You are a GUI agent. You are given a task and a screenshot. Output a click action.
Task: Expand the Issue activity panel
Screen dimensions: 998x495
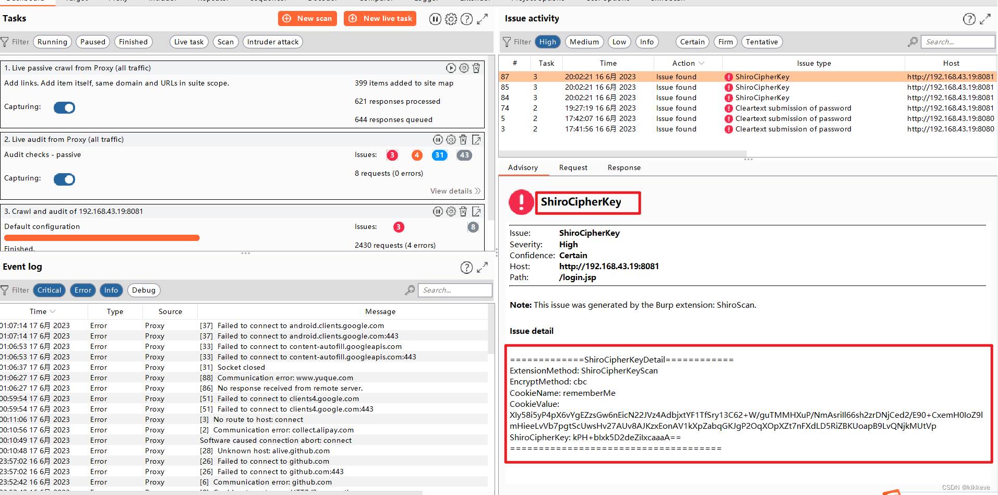click(x=985, y=19)
